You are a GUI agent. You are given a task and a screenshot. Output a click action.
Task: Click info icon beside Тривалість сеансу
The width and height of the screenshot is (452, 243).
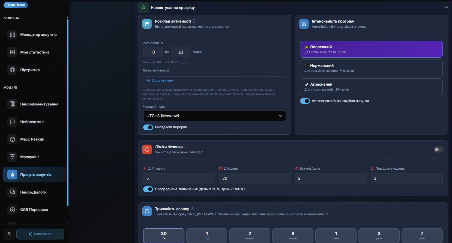tap(192, 208)
